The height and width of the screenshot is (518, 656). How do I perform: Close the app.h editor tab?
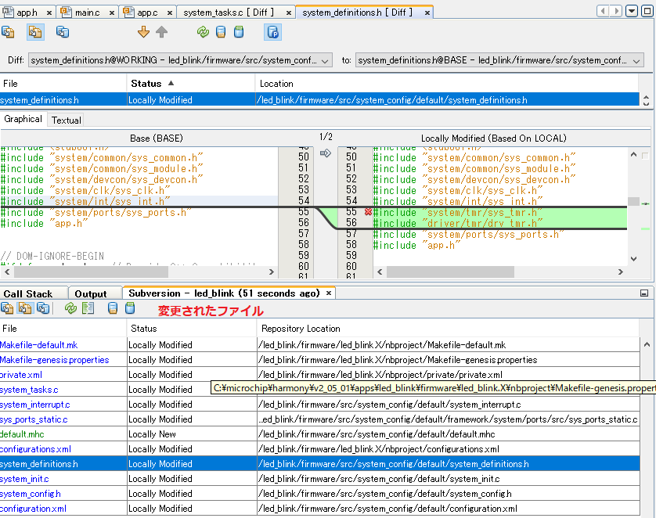[49, 13]
